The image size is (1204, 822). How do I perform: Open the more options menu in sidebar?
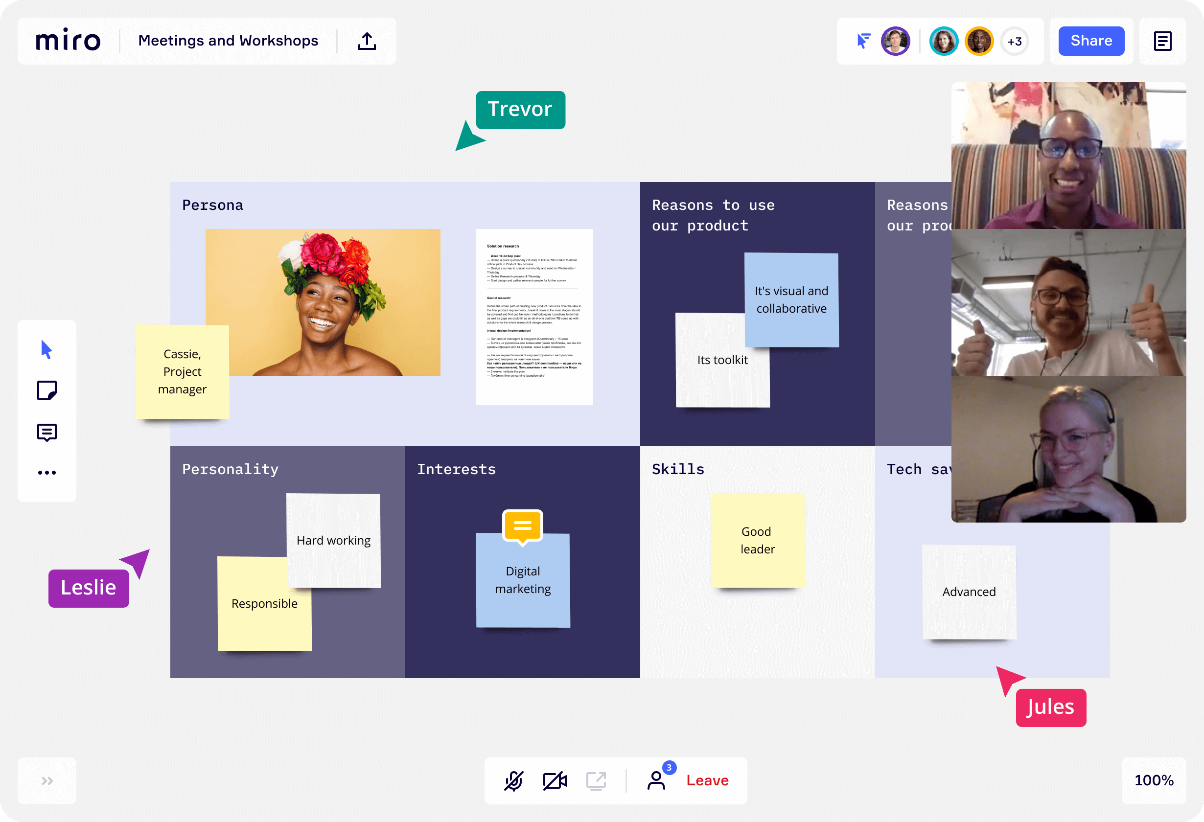pyautogui.click(x=46, y=472)
